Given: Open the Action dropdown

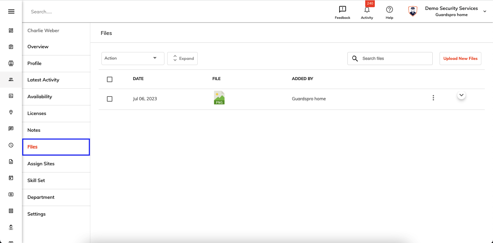Looking at the screenshot, I should [x=133, y=58].
